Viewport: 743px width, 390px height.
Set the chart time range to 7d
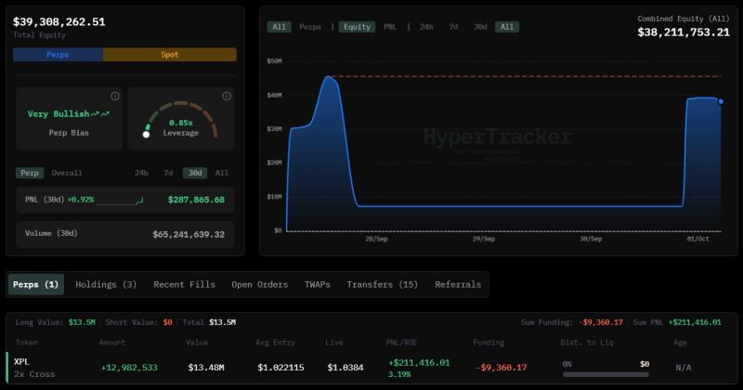(453, 27)
